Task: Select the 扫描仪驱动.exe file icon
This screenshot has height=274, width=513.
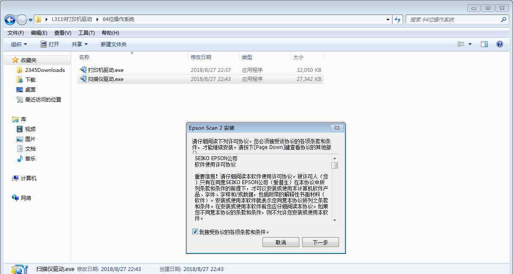Action: 83,79
